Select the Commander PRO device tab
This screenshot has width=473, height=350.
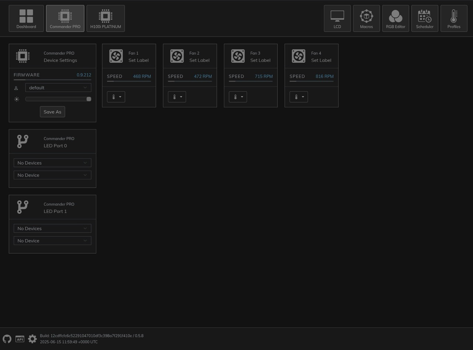click(x=65, y=18)
